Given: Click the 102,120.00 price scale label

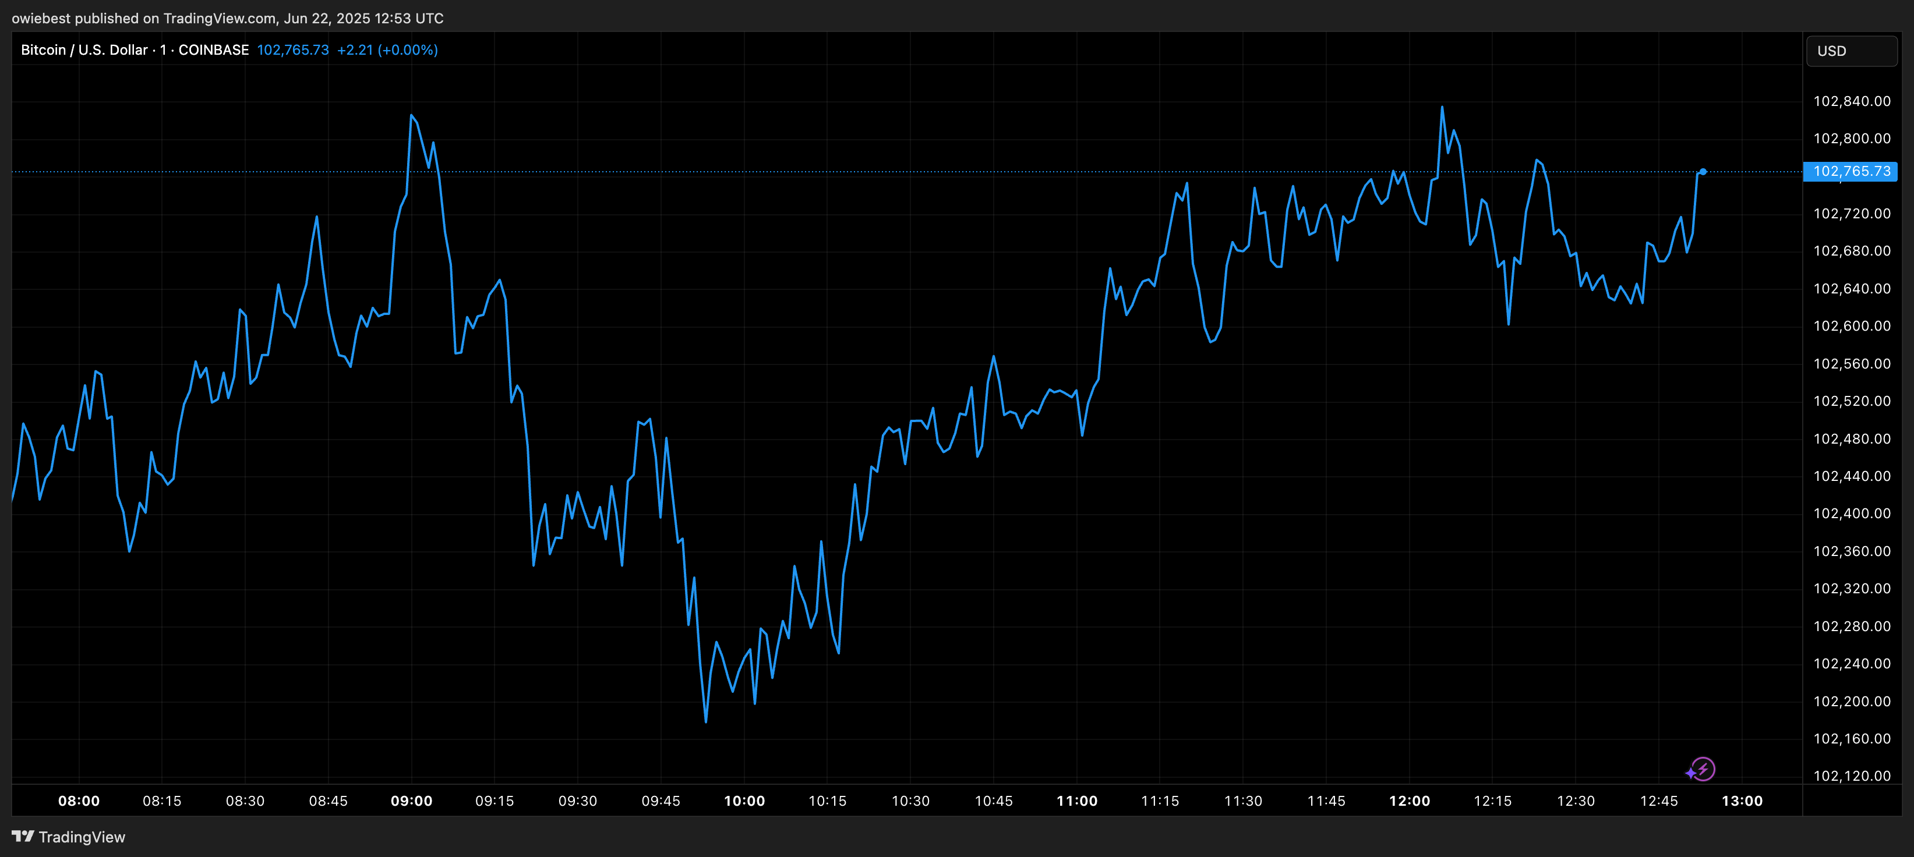Looking at the screenshot, I should tap(1852, 775).
